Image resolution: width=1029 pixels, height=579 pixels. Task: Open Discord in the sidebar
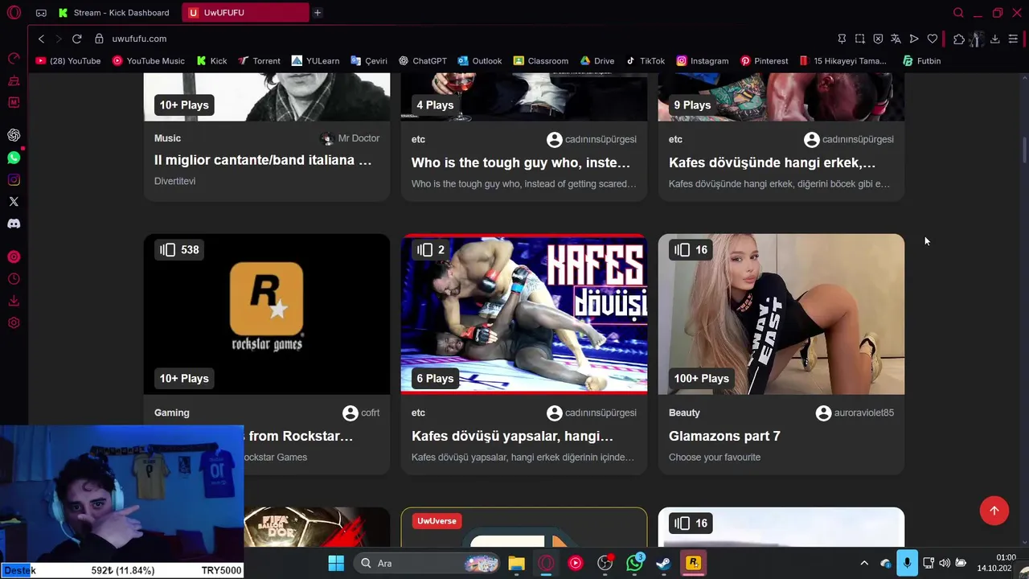(x=14, y=224)
